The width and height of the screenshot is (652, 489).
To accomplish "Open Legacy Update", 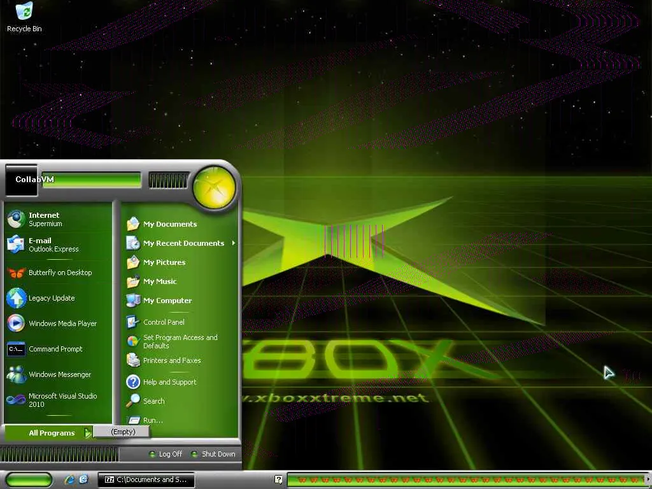I will click(58, 298).
